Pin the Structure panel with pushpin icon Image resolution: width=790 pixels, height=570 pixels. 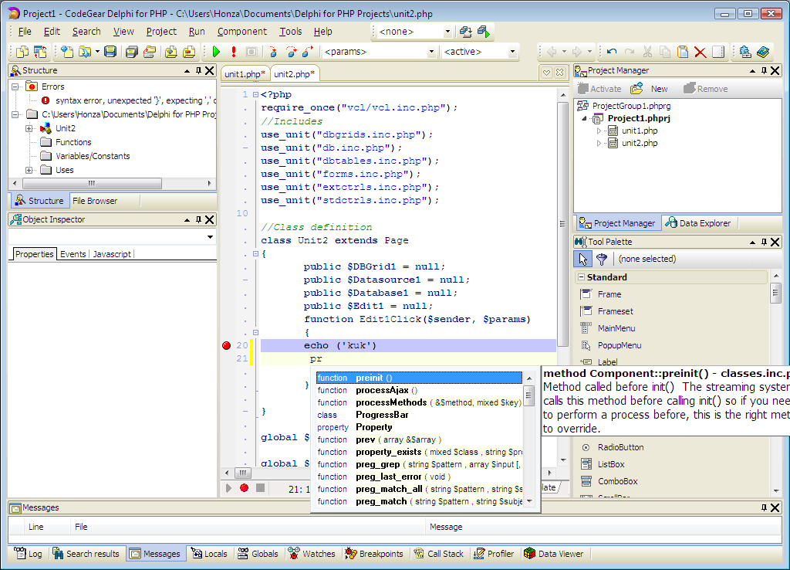click(x=198, y=70)
